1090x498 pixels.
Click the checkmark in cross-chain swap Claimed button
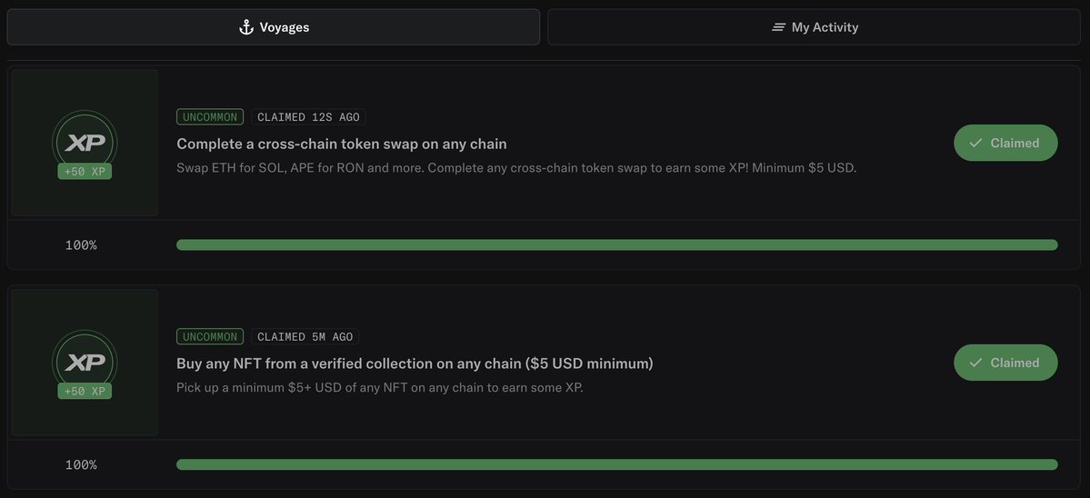pos(976,143)
